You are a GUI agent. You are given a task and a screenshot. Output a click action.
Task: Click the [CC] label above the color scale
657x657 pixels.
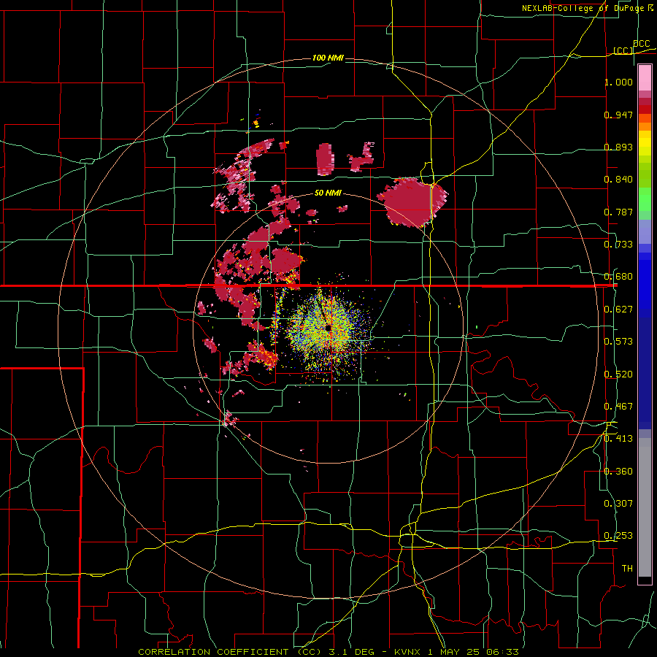coord(623,50)
